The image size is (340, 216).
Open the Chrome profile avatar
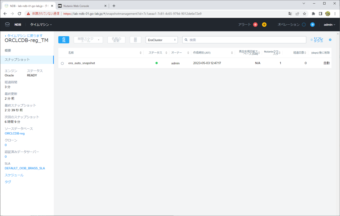coord(328,14)
